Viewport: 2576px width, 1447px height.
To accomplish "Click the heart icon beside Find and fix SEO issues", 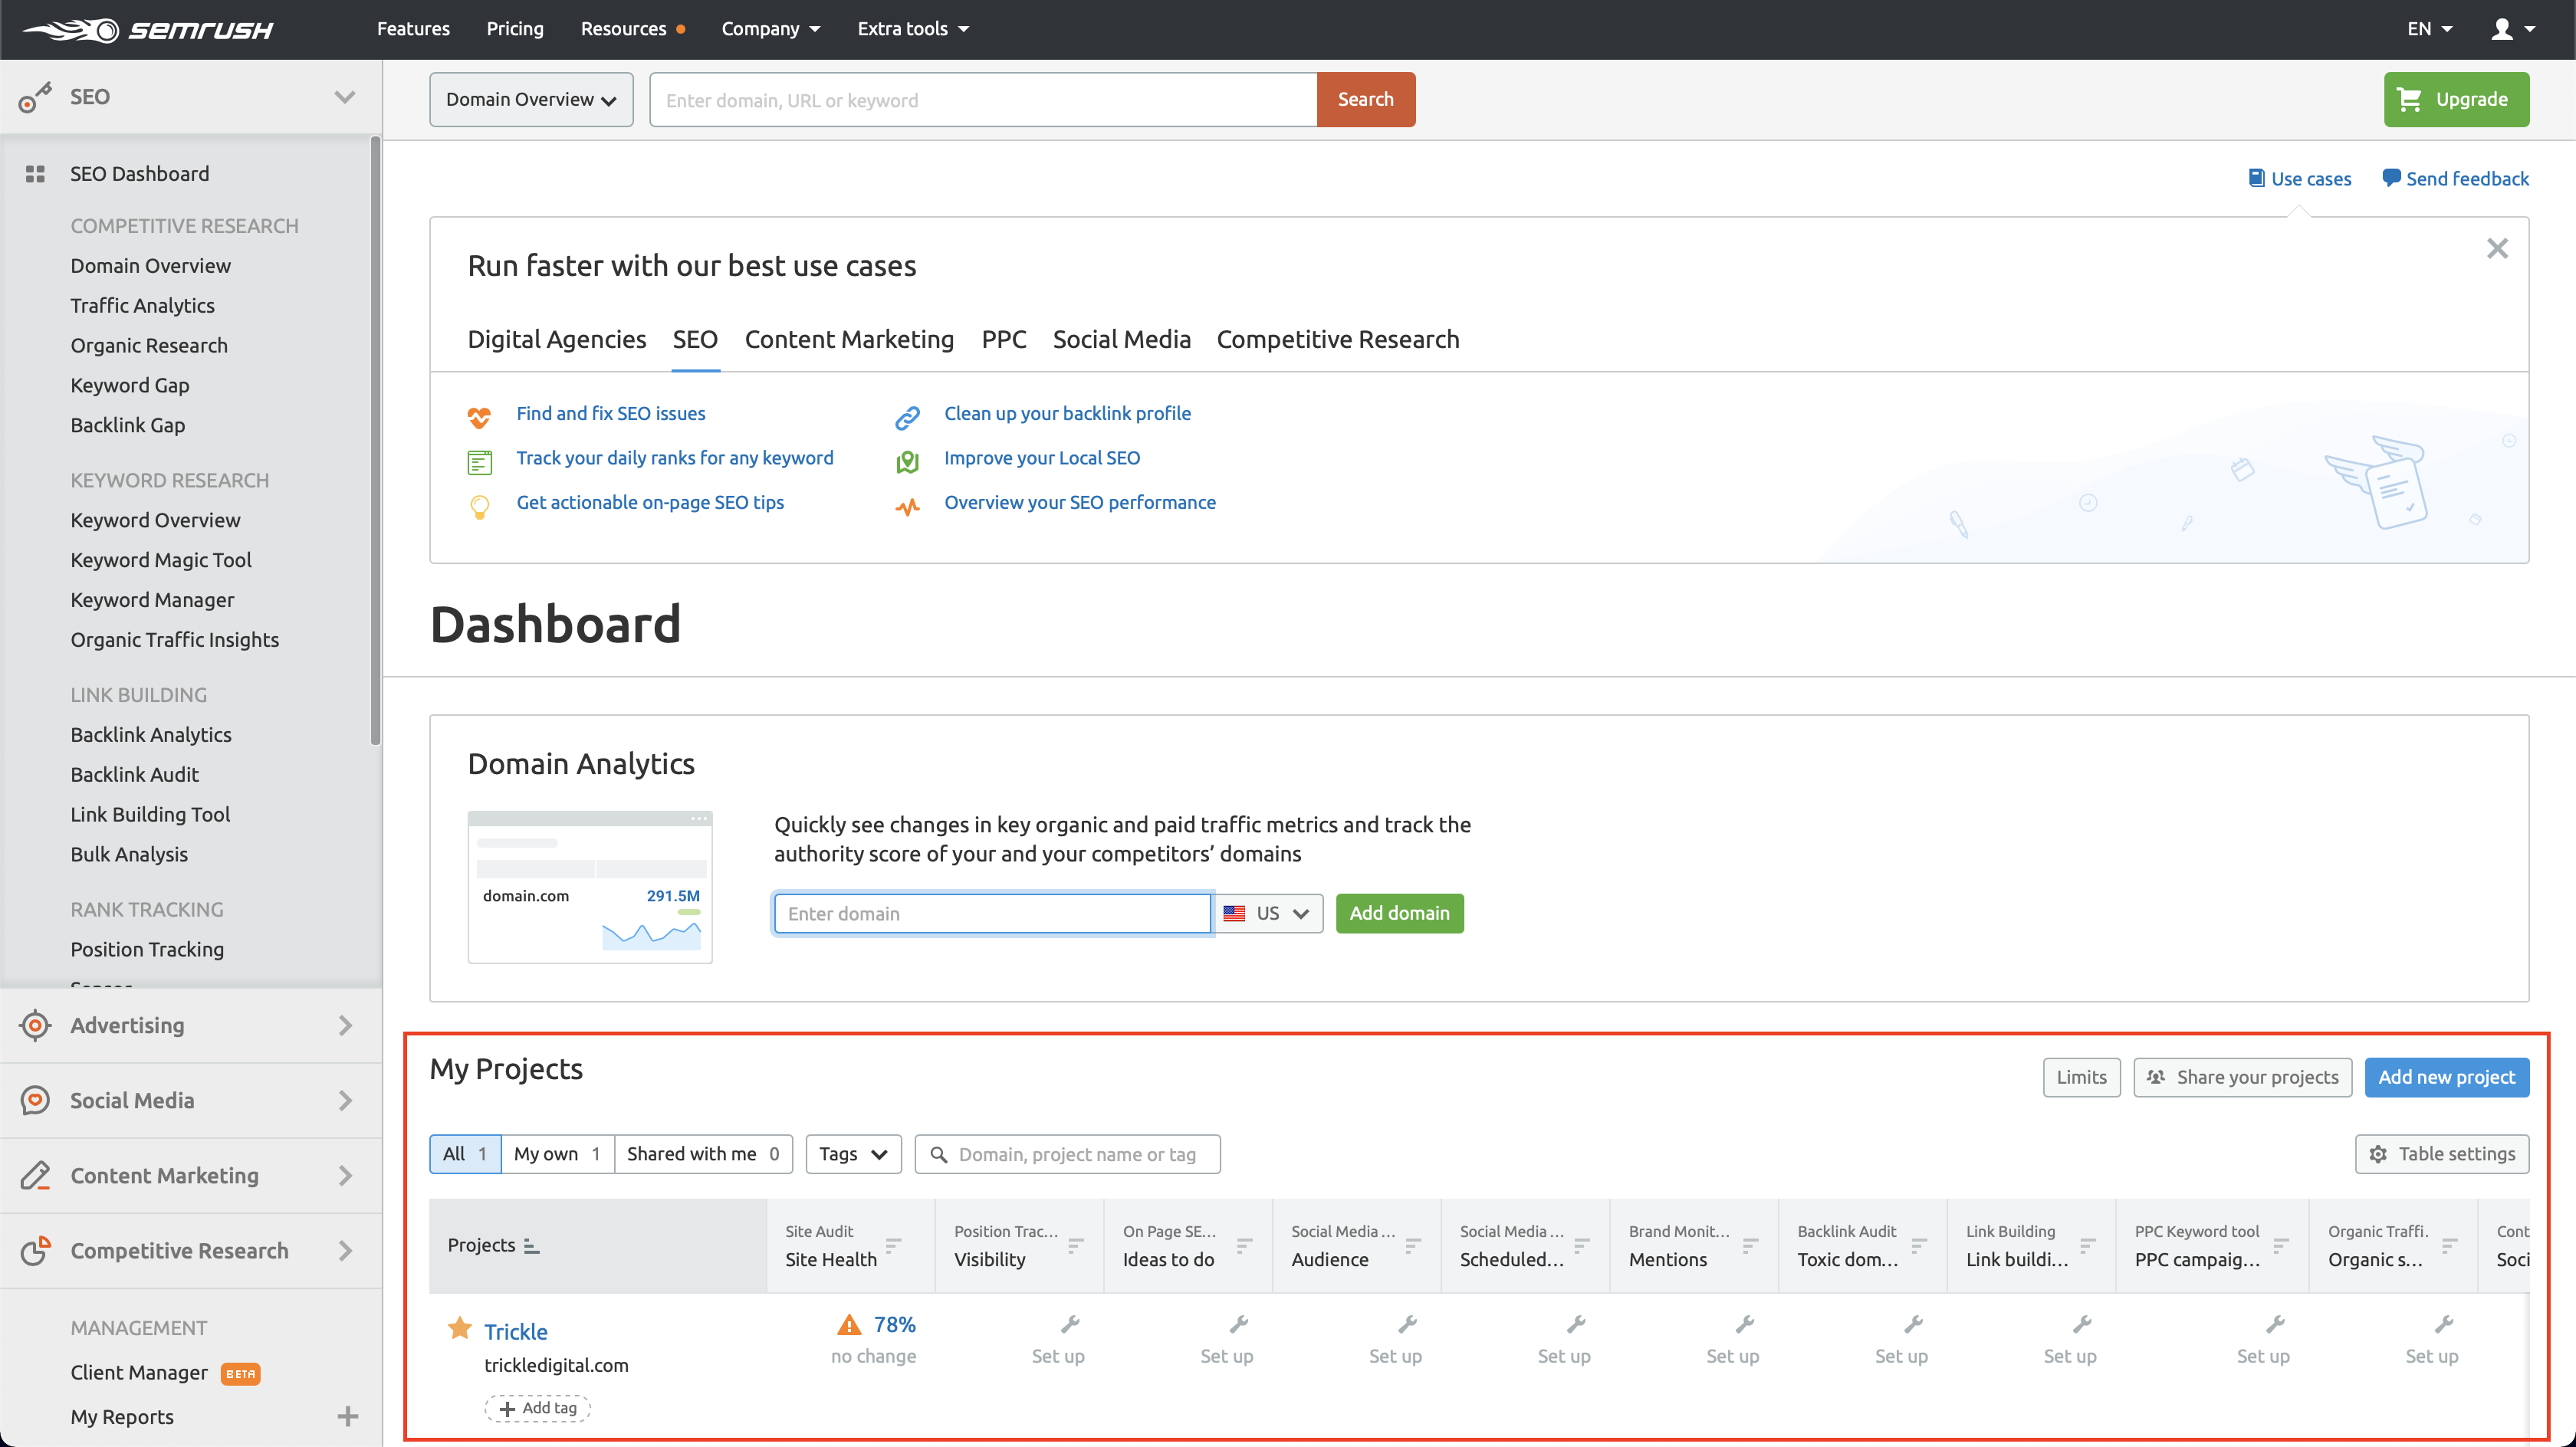I will (x=479, y=417).
